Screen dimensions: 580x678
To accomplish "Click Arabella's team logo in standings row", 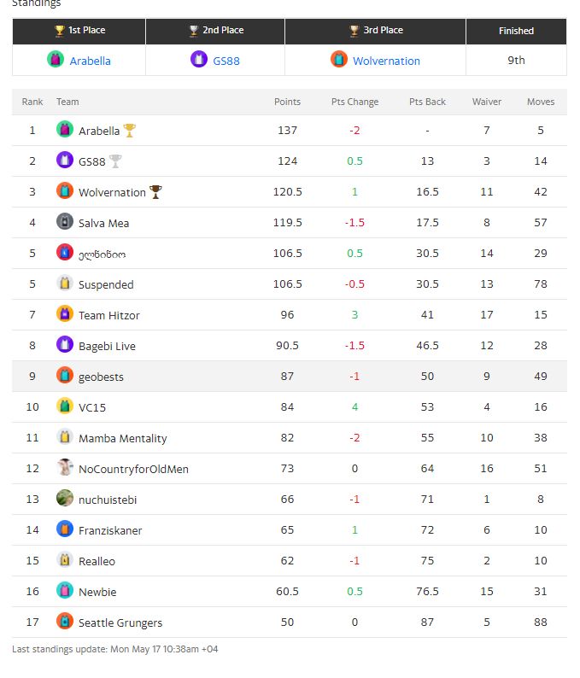I will point(65,130).
